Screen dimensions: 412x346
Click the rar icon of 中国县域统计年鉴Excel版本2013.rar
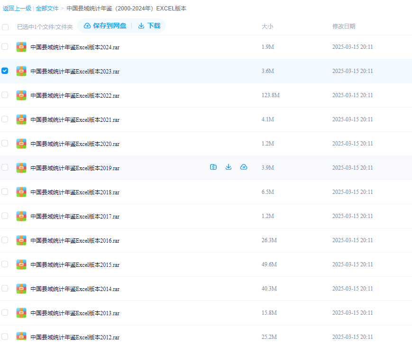[21, 313]
